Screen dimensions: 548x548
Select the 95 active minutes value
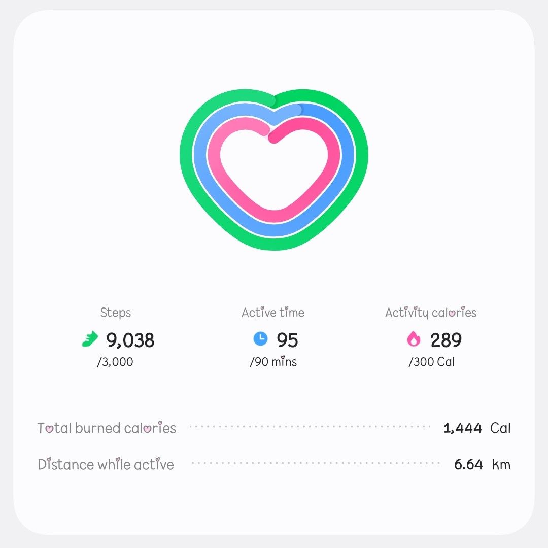287,340
